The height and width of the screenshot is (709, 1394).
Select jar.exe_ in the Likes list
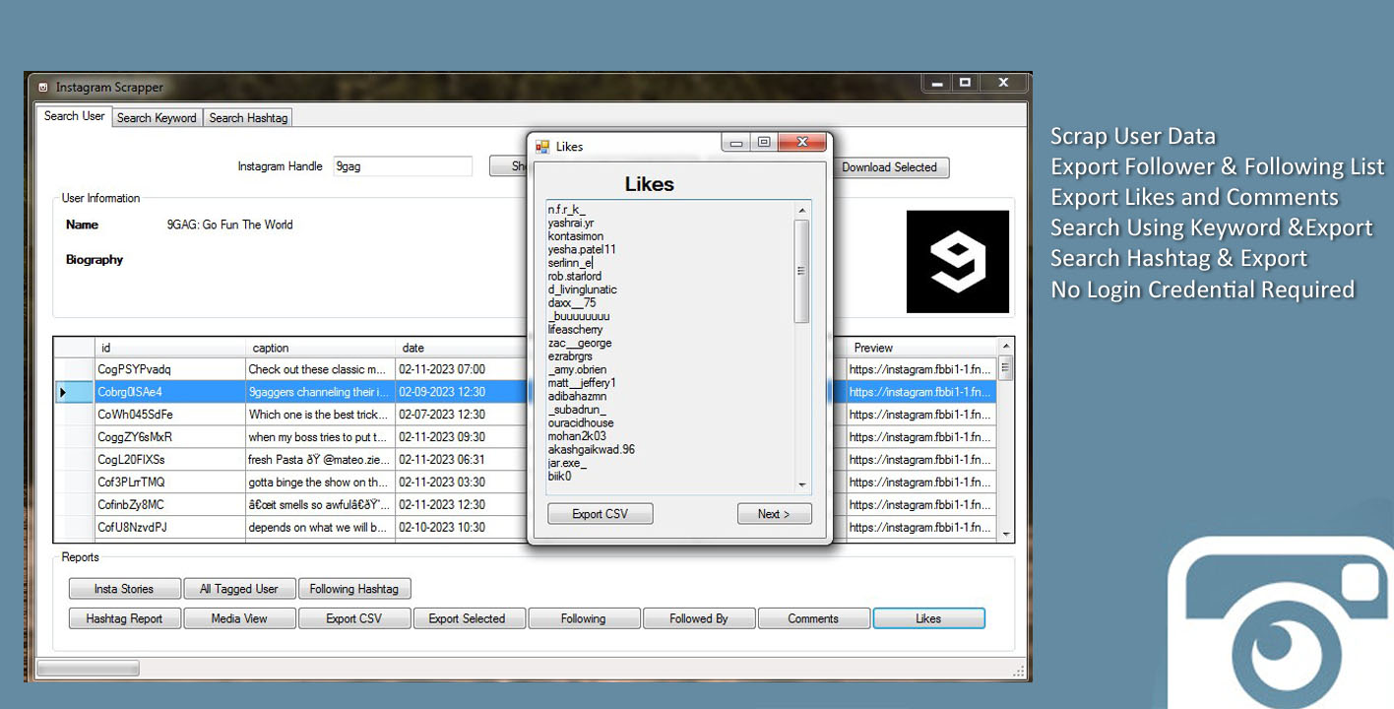tap(567, 463)
